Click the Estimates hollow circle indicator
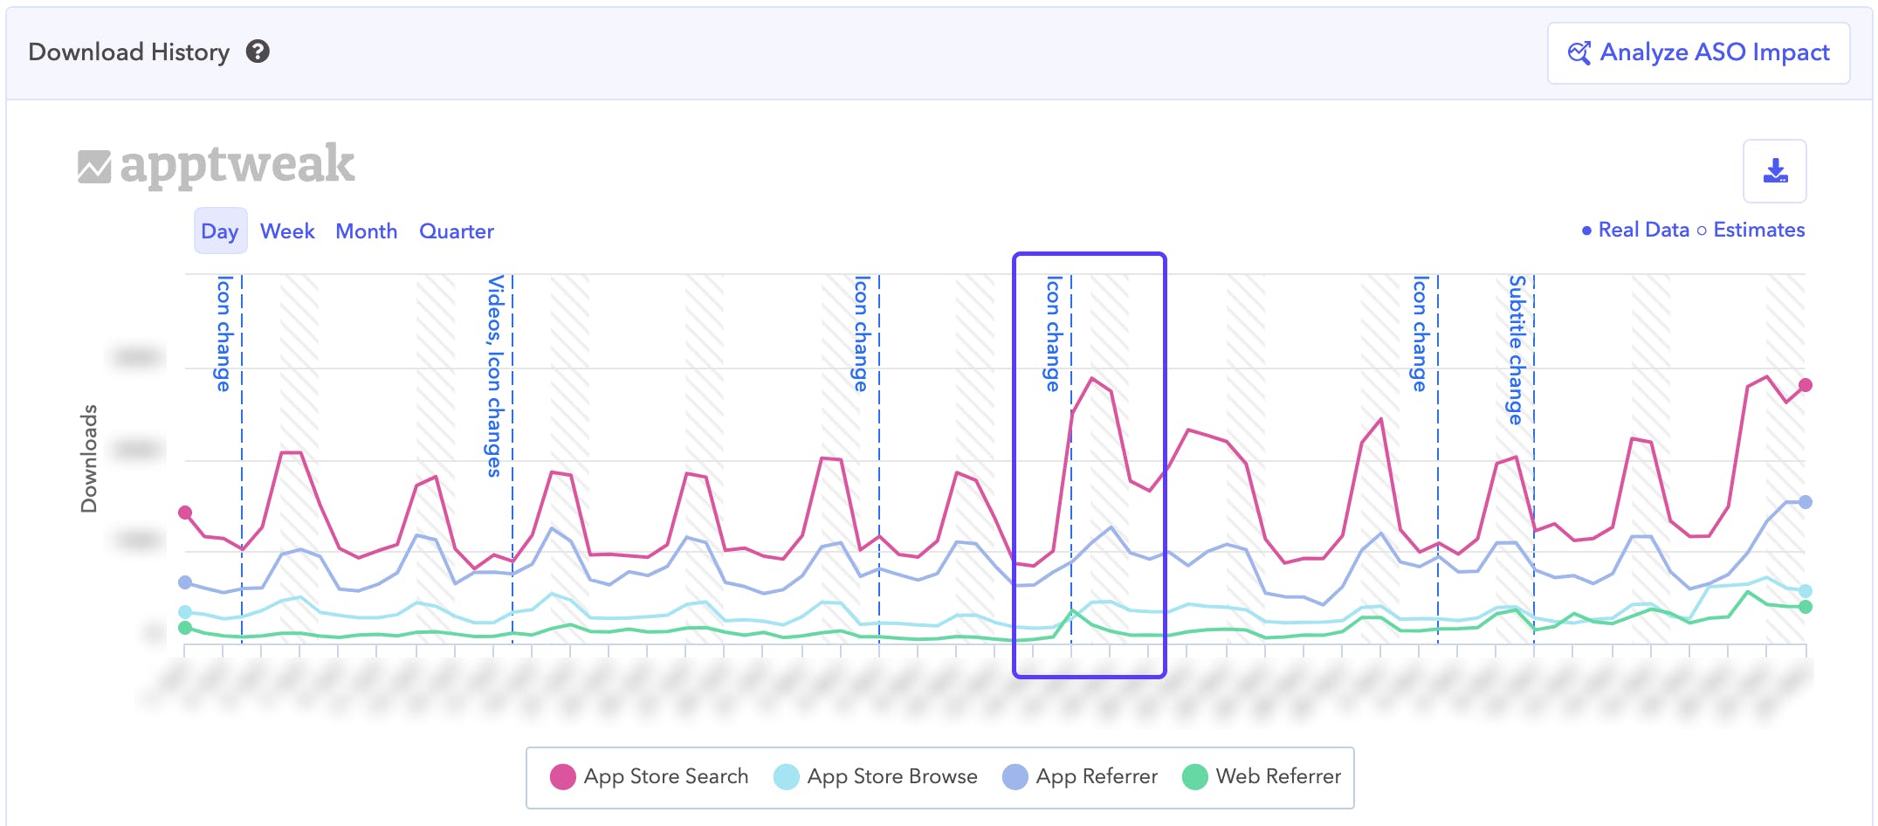Image resolution: width=1878 pixels, height=826 pixels. [x=1702, y=231]
